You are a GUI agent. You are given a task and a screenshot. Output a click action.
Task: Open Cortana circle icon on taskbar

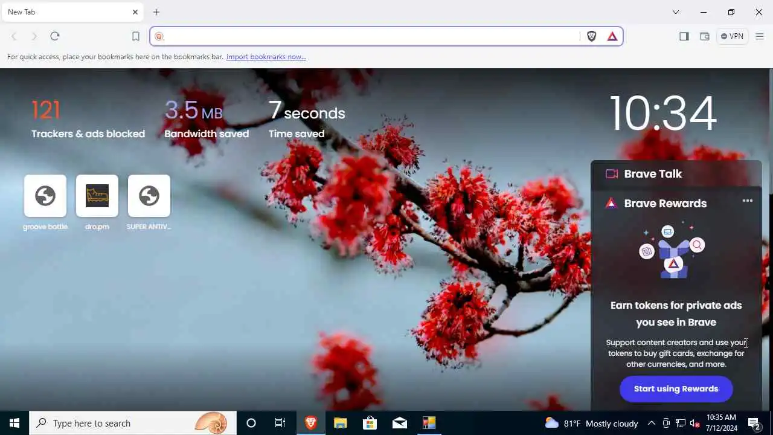[251, 423]
